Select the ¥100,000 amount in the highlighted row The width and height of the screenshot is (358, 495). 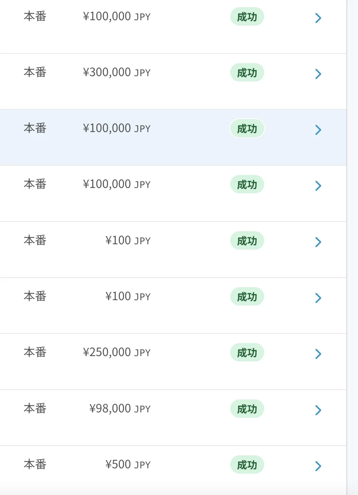[117, 128]
